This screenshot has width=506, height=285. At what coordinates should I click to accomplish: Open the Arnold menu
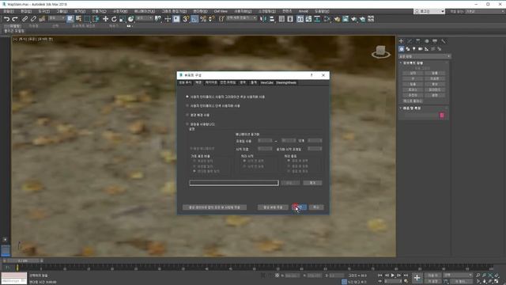click(x=303, y=11)
